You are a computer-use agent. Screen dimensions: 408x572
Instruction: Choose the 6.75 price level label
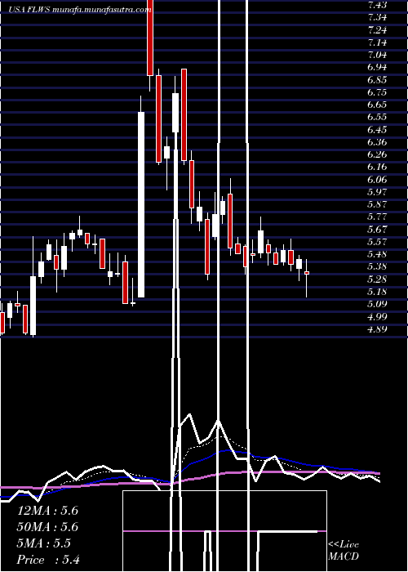click(377, 92)
